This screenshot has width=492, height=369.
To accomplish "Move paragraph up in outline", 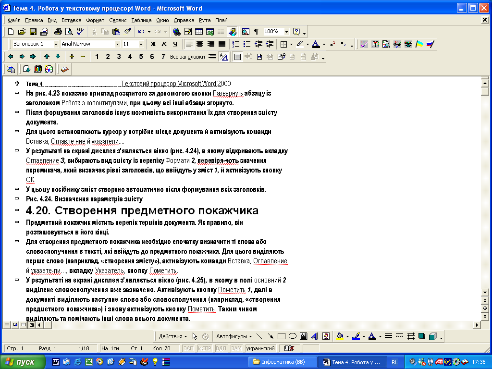I will [x=47, y=57].
